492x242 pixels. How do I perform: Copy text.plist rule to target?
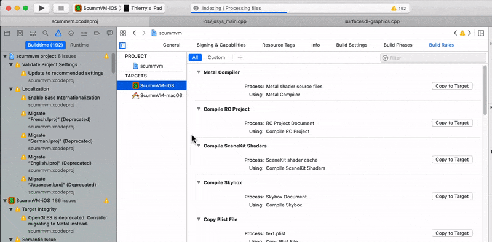pyautogui.click(x=452, y=233)
